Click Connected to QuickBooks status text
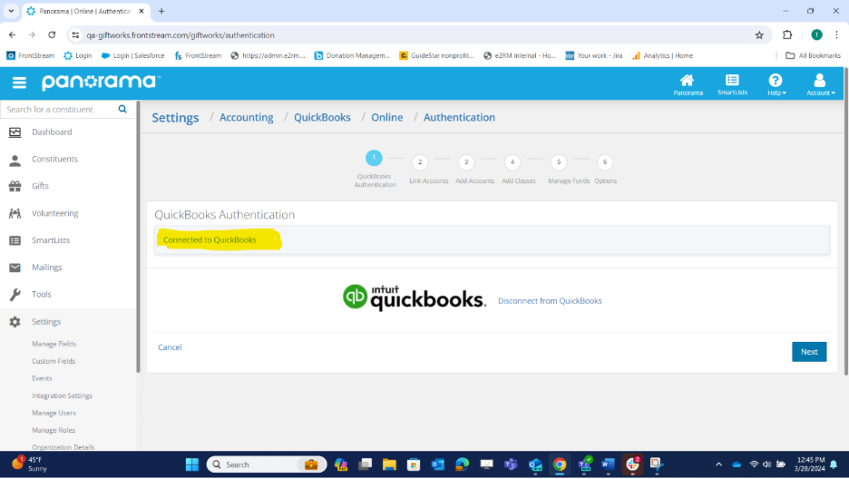 (210, 239)
